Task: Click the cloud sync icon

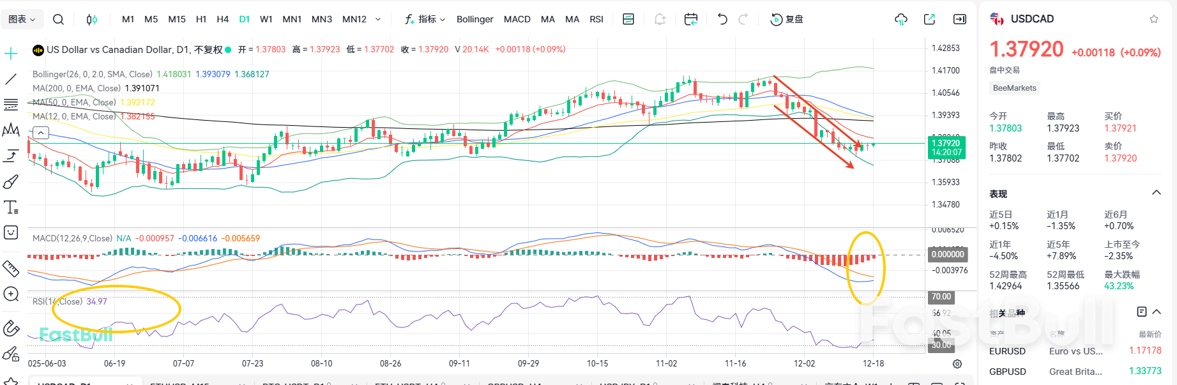Action: point(900,19)
